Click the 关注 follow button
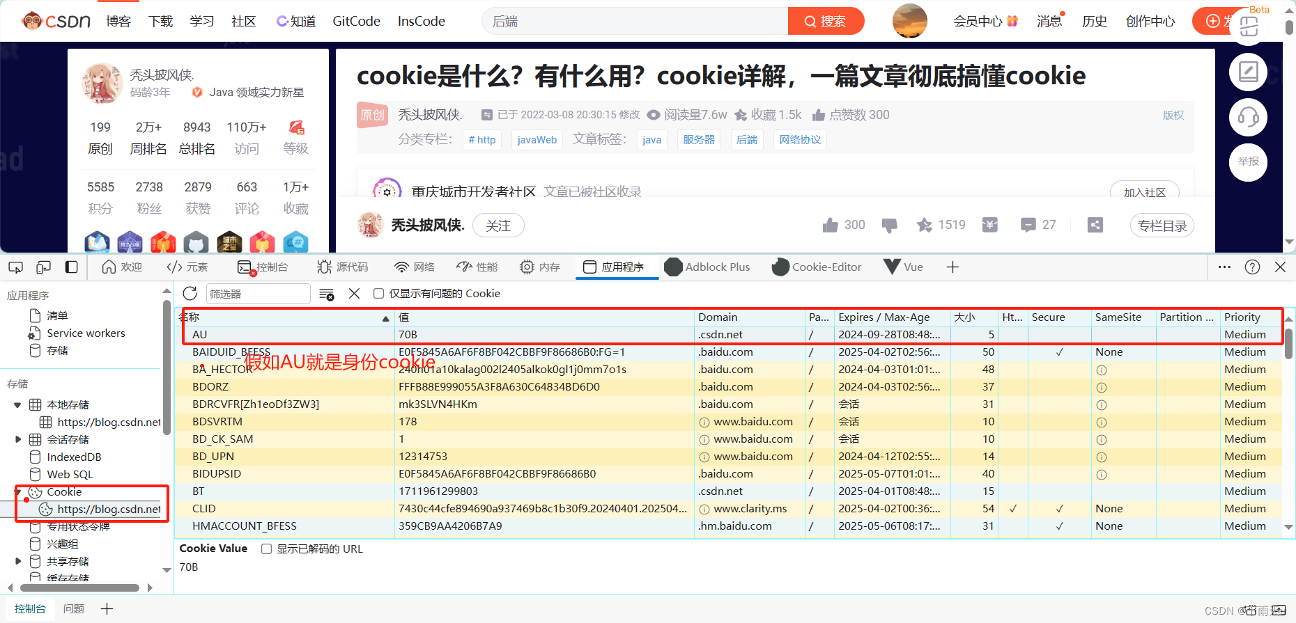The image size is (1296, 623). point(498,226)
